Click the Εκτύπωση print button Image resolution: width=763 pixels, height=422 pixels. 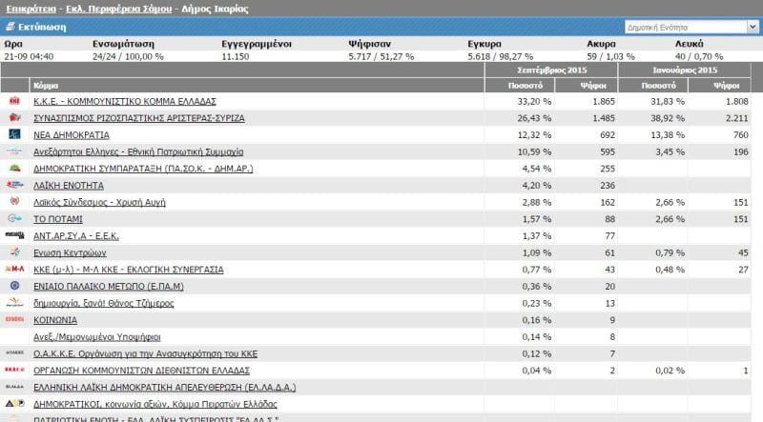click(42, 27)
